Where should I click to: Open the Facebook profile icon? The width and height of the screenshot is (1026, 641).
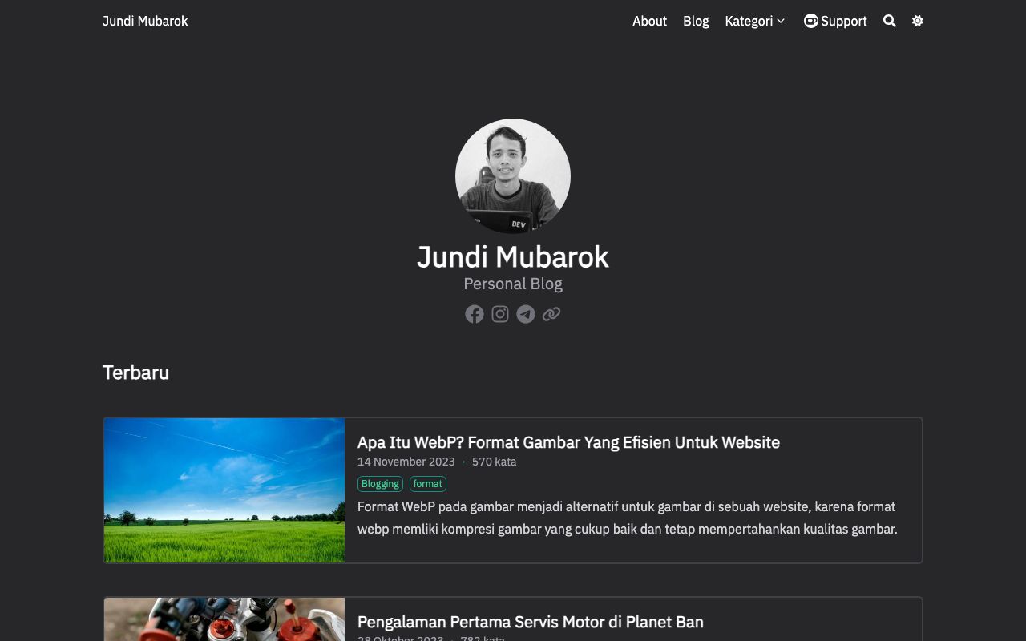[x=475, y=314]
